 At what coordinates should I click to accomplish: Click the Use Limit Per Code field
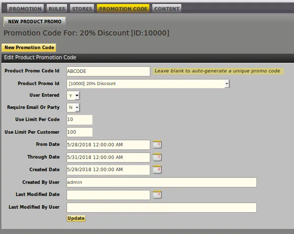pos(80,120)
